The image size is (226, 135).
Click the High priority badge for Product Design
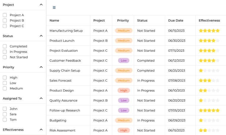click(x=124, y=90)
